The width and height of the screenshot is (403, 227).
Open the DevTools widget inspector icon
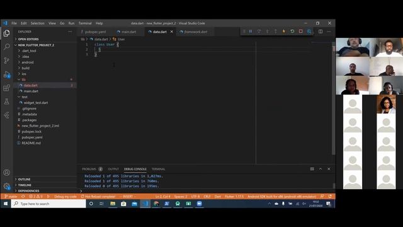(309, 32)
